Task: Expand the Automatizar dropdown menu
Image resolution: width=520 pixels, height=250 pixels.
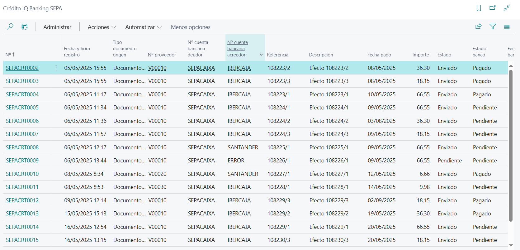Action: [x=143, y=27]
